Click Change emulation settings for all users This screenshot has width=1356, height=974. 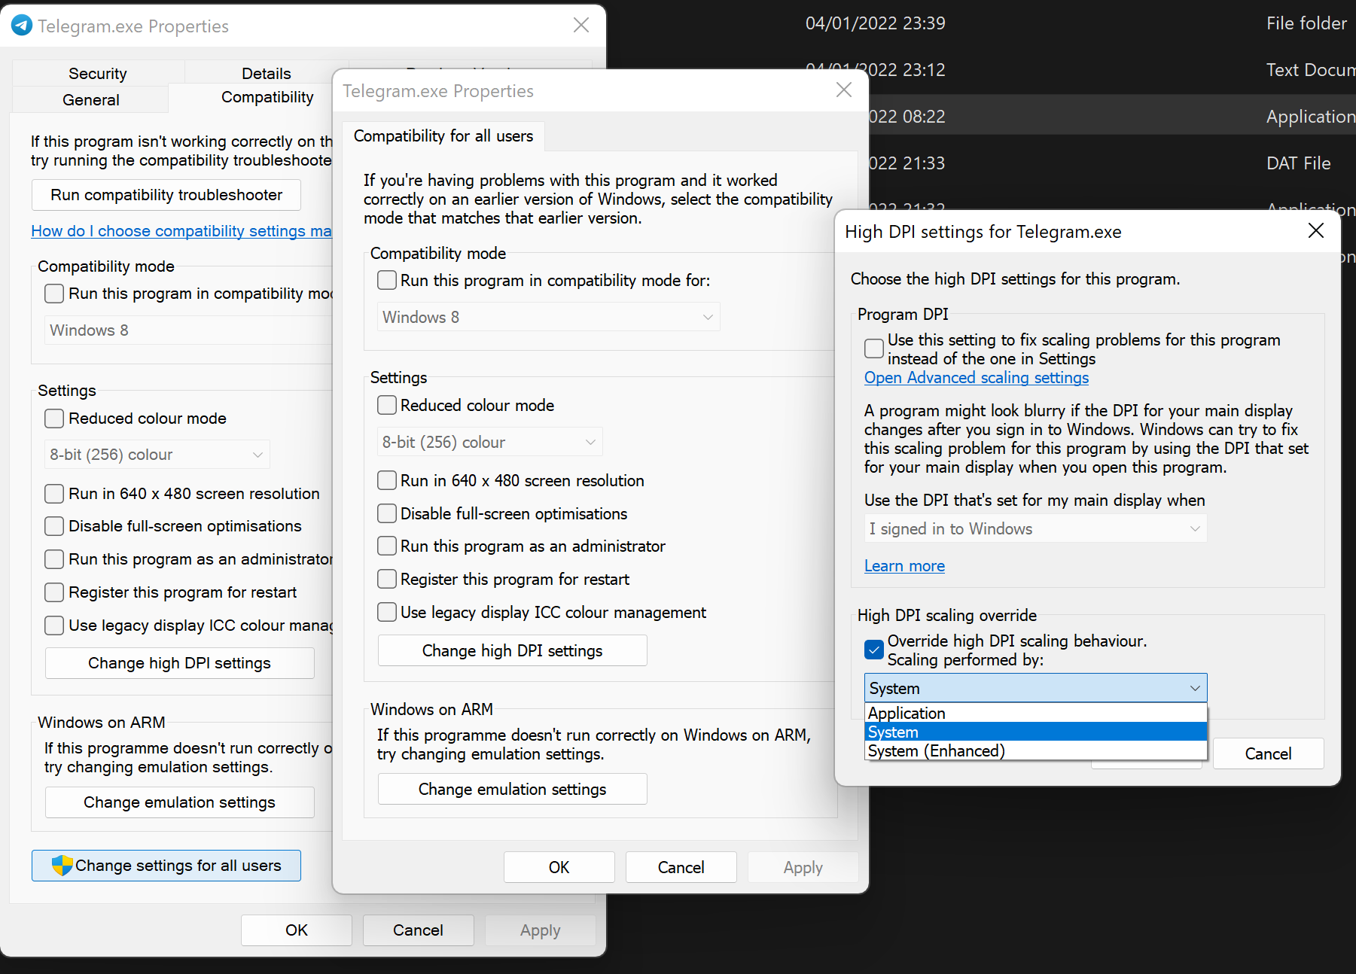[x=512, y=789]
